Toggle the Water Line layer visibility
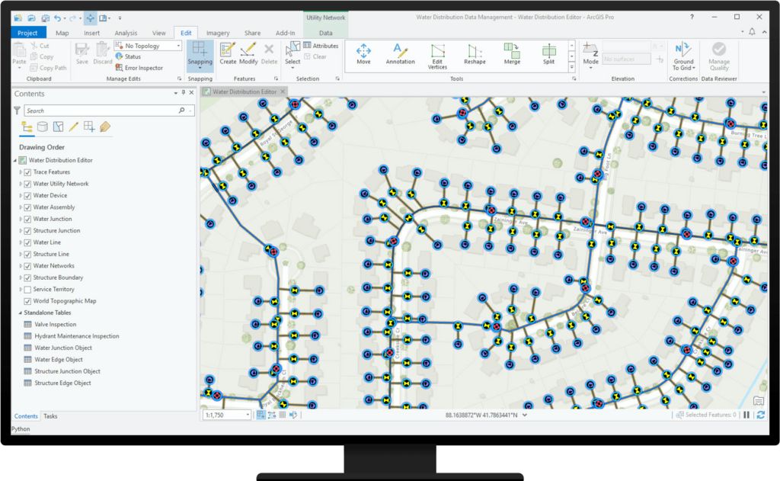780x481 pixels. (x=28, y=242)
